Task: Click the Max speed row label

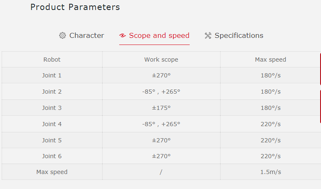Action: pyautogui.click(x=52, y=172)
